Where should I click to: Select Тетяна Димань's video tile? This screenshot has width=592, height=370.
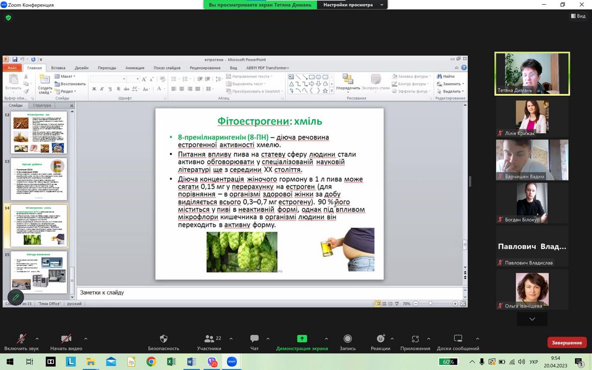pos(532,73)
